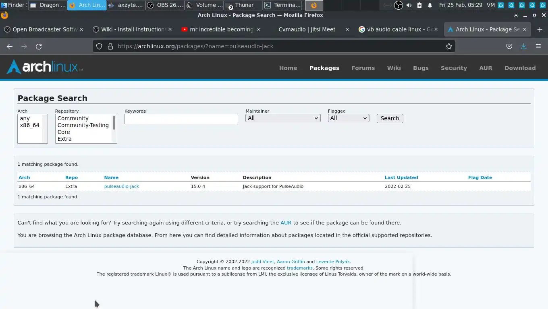The height and width of the screenshot is (309, 548).
Task: Close the Open Broadcaster Software tab
Action: tap(82, 29)
